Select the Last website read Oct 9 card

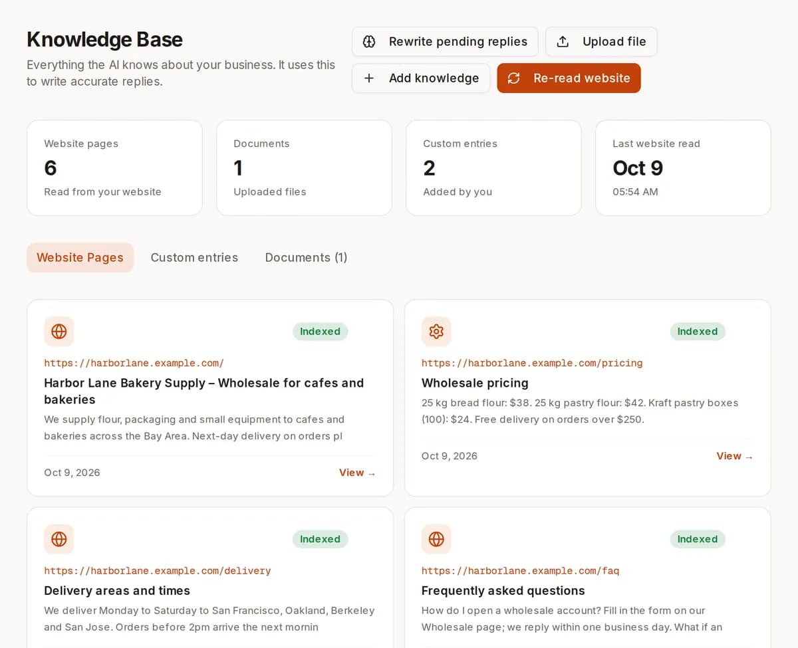click(x=683, y=167)
